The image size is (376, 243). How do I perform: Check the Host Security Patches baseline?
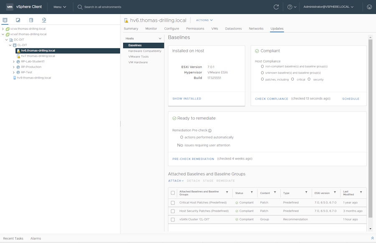pyautogui.click(x=173, y=211)
